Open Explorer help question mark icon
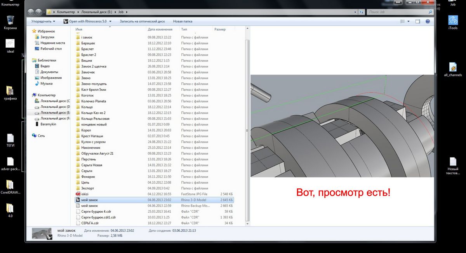The width and height of the screenshot is (466, 253). [428, 21]
